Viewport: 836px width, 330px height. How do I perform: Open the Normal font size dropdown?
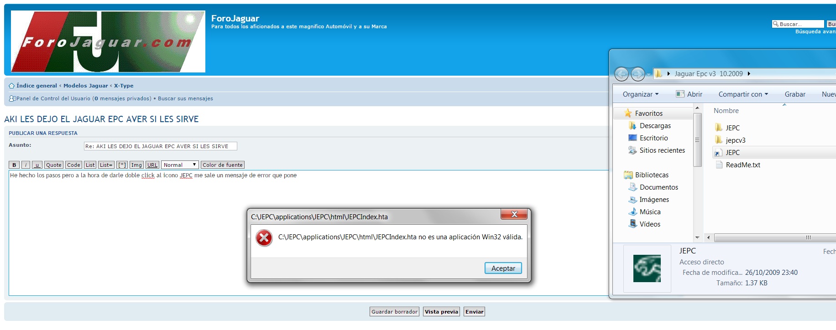pos(180,165)
